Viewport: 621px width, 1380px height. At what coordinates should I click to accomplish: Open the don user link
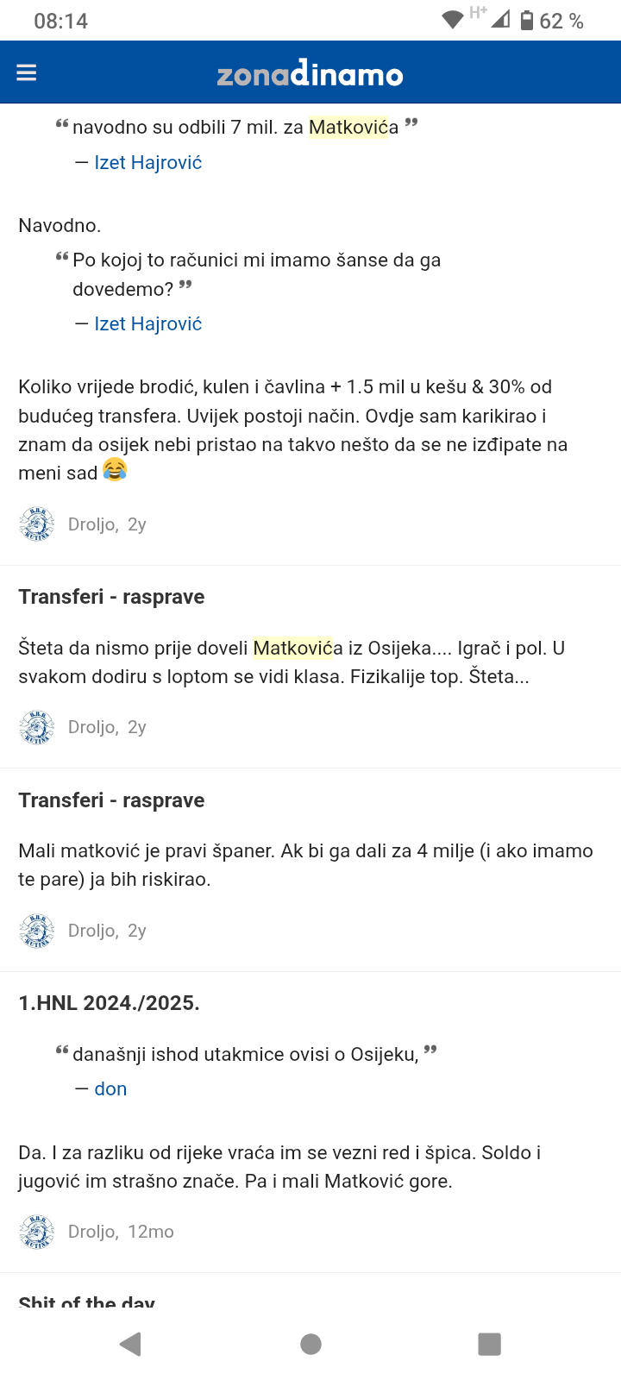coord(110,1088)
